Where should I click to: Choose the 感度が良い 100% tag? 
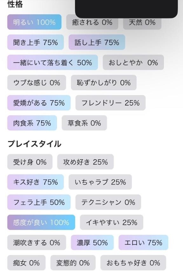[41, 222]
